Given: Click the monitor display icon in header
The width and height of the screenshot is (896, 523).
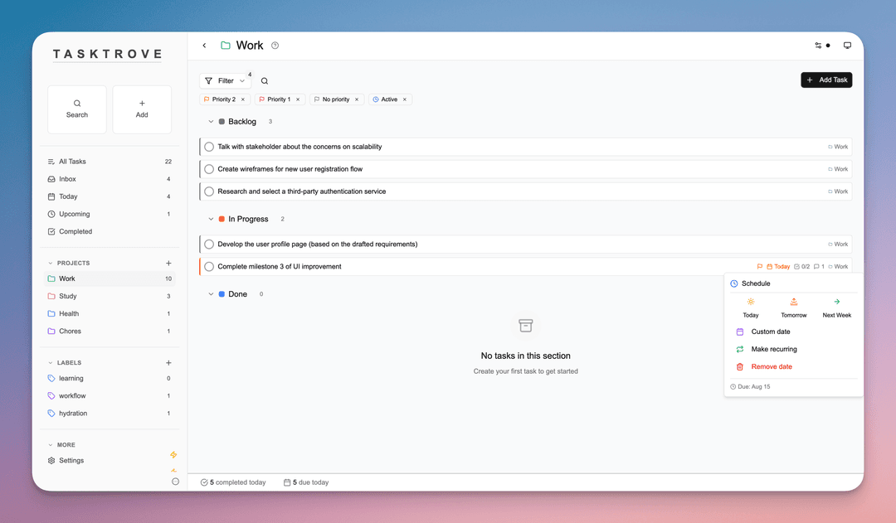Looking at the screenshot, I should click(847, 45).
